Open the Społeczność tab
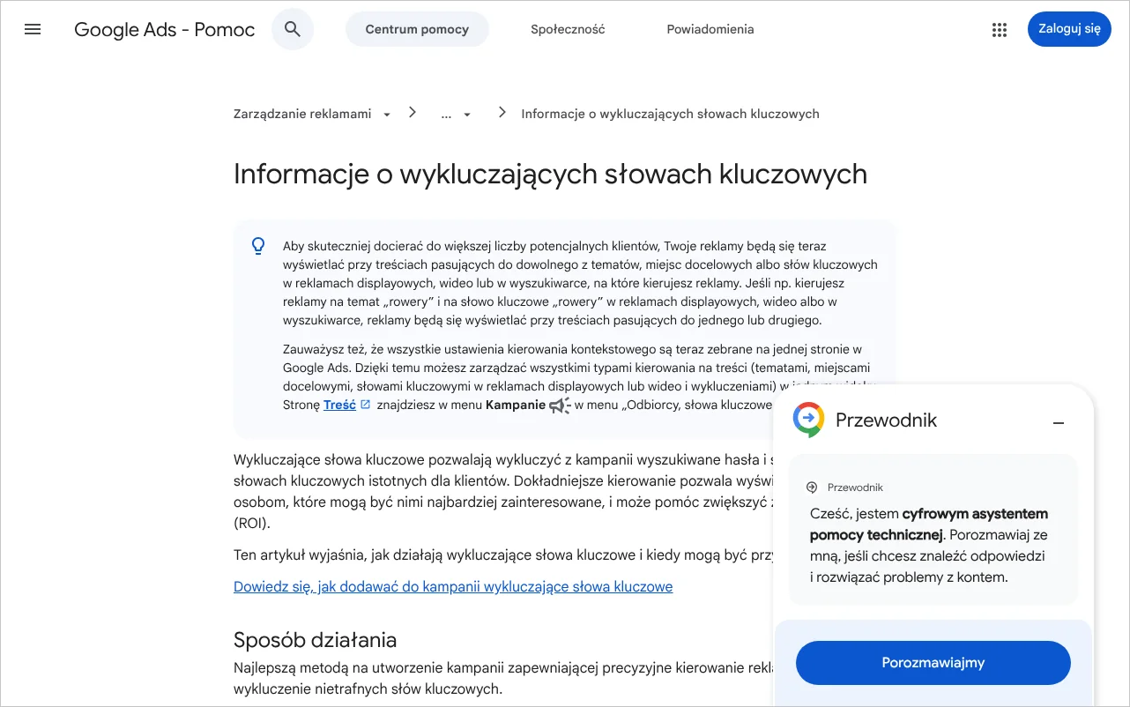Viewport: 1130px width, 707px height. [x=568, y=29]
